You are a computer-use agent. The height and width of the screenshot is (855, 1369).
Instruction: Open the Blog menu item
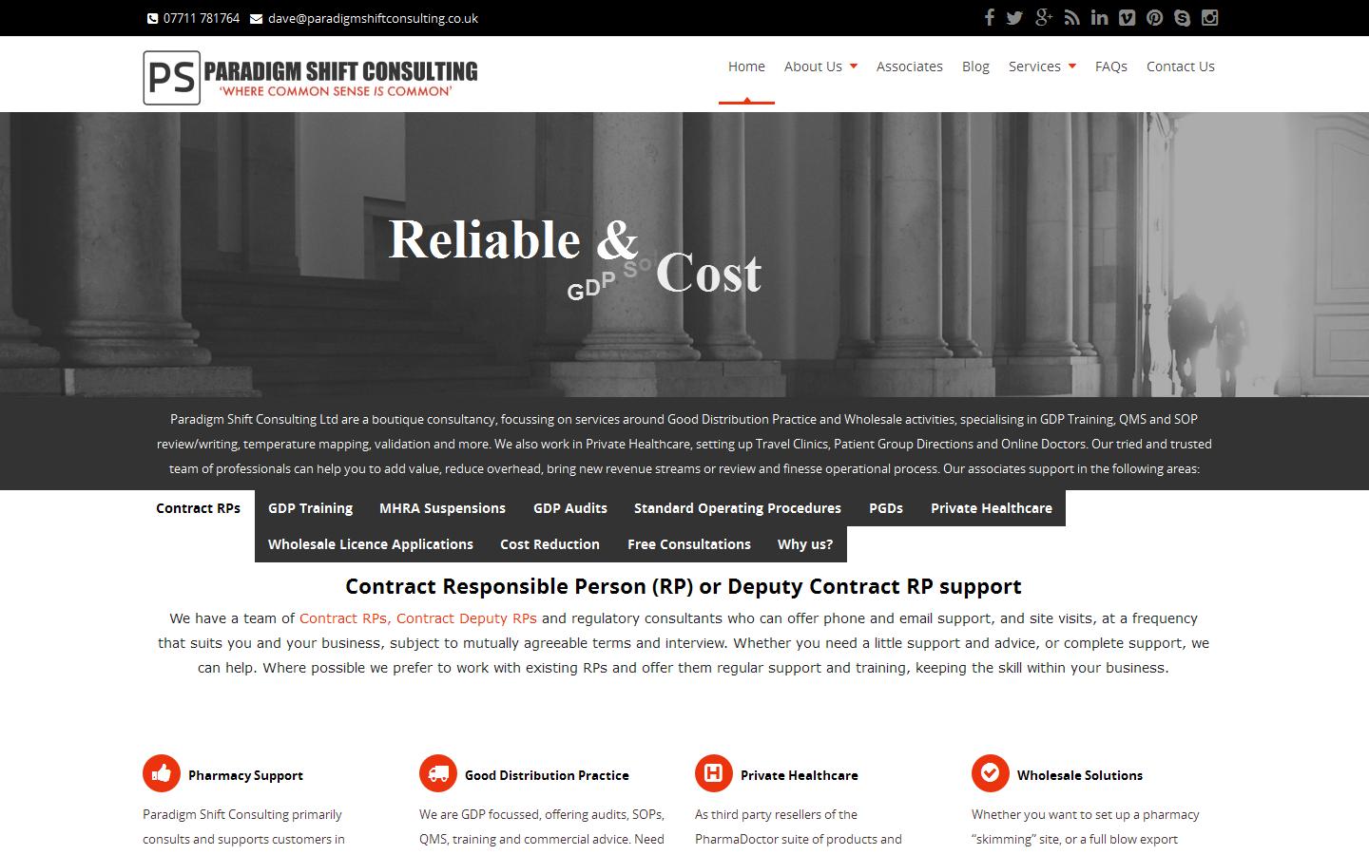(x=974, y=66)
